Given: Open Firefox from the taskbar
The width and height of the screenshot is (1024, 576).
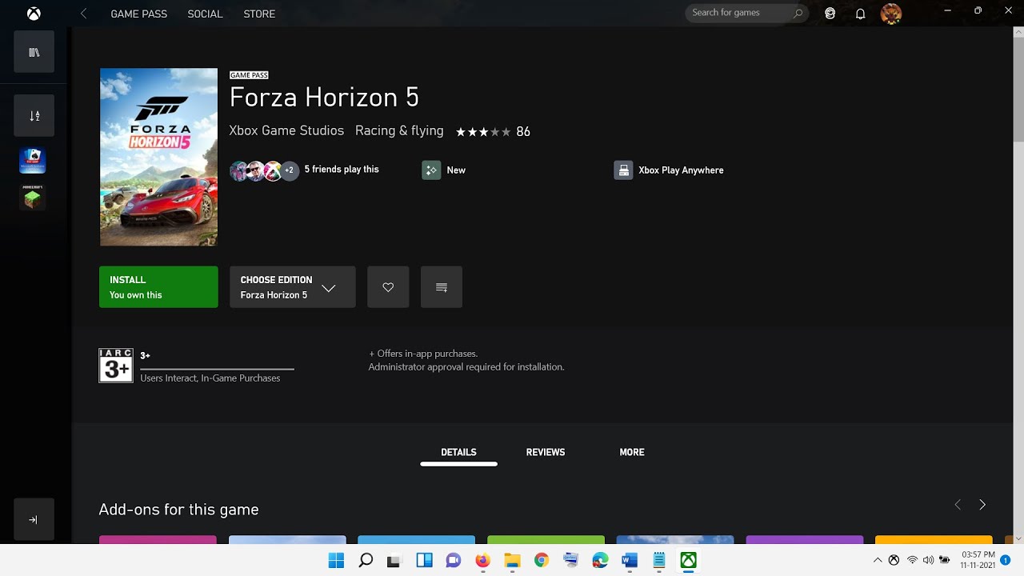Looking at the screenshot, I should point(482,560).
